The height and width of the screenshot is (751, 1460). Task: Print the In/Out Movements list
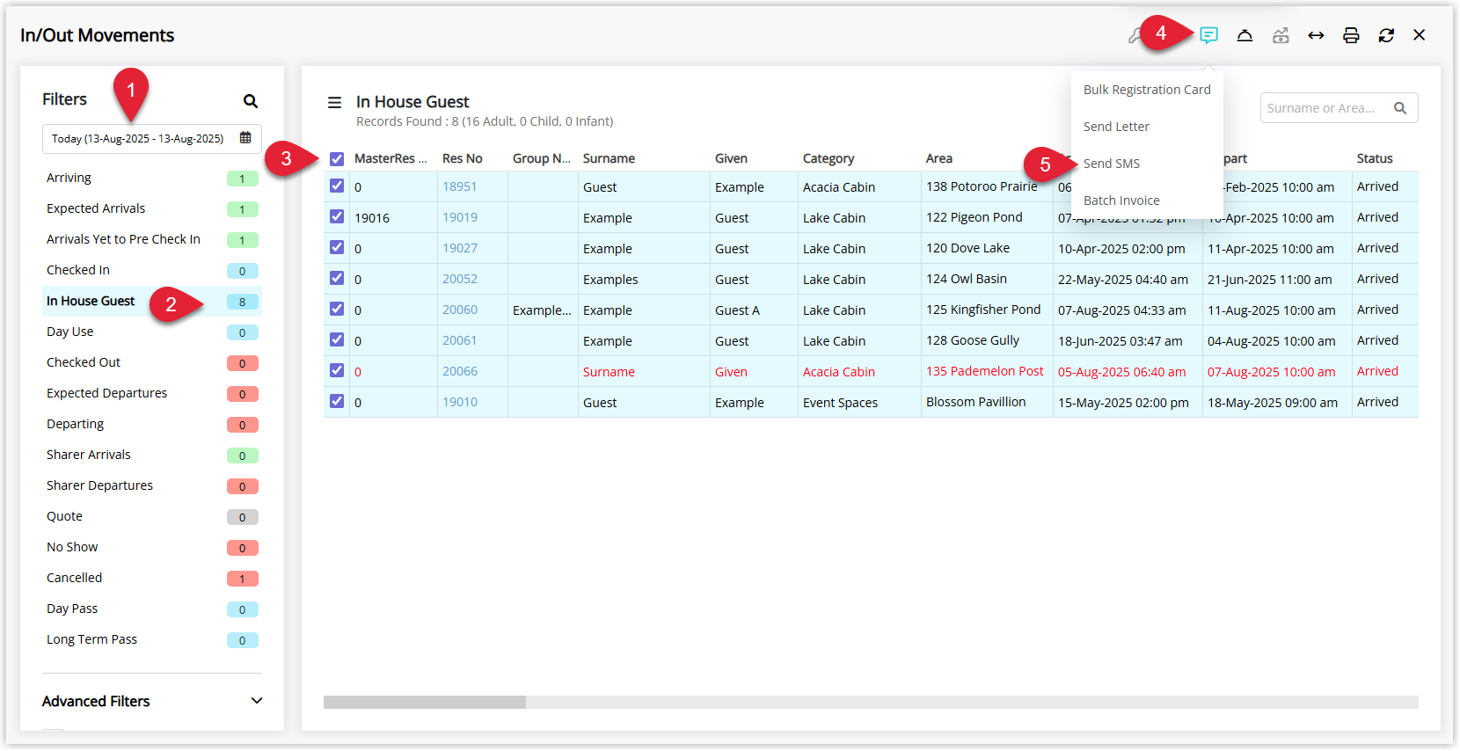point(1351,35)
